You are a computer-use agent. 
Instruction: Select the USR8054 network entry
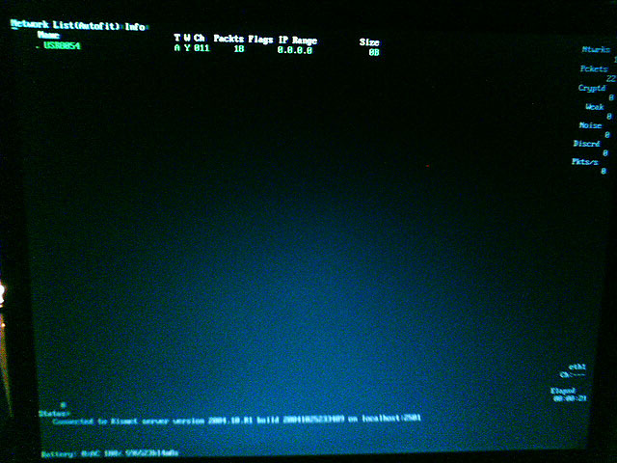pos(62,46)
